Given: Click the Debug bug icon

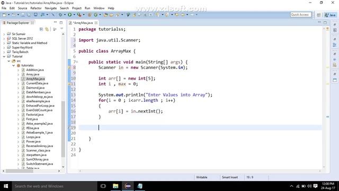Looking at the screenshot, I should point(60,15).
